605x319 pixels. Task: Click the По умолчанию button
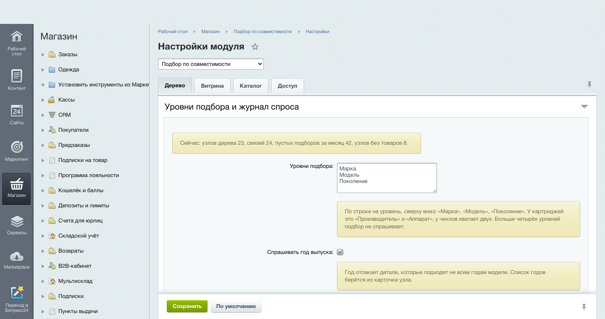point(236,306)
